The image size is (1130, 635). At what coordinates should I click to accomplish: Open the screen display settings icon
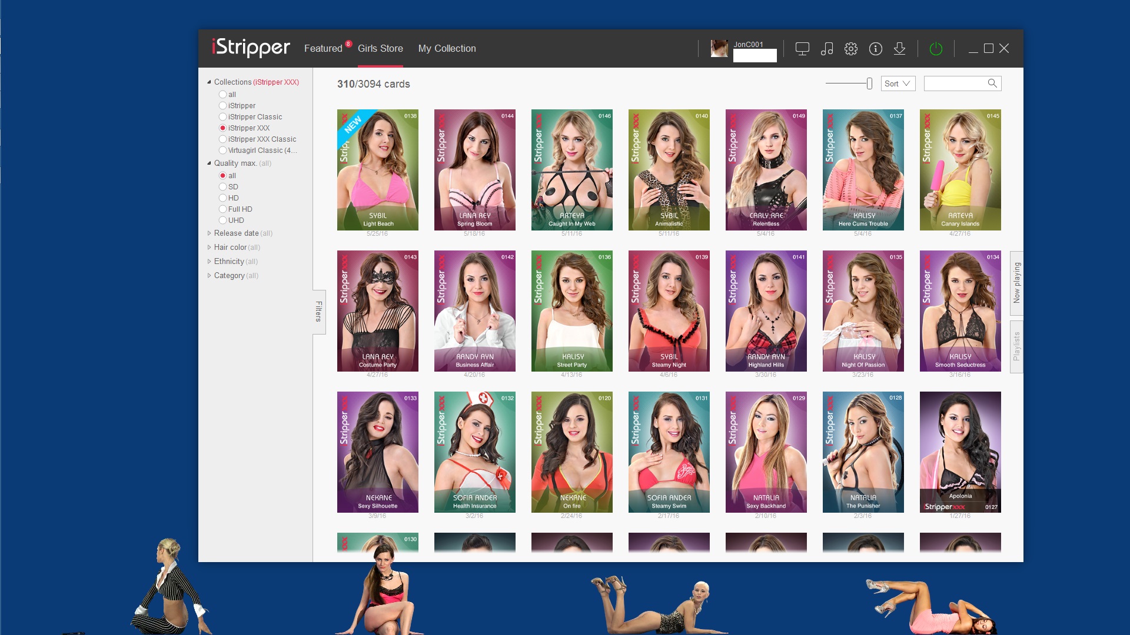point(802,49)
